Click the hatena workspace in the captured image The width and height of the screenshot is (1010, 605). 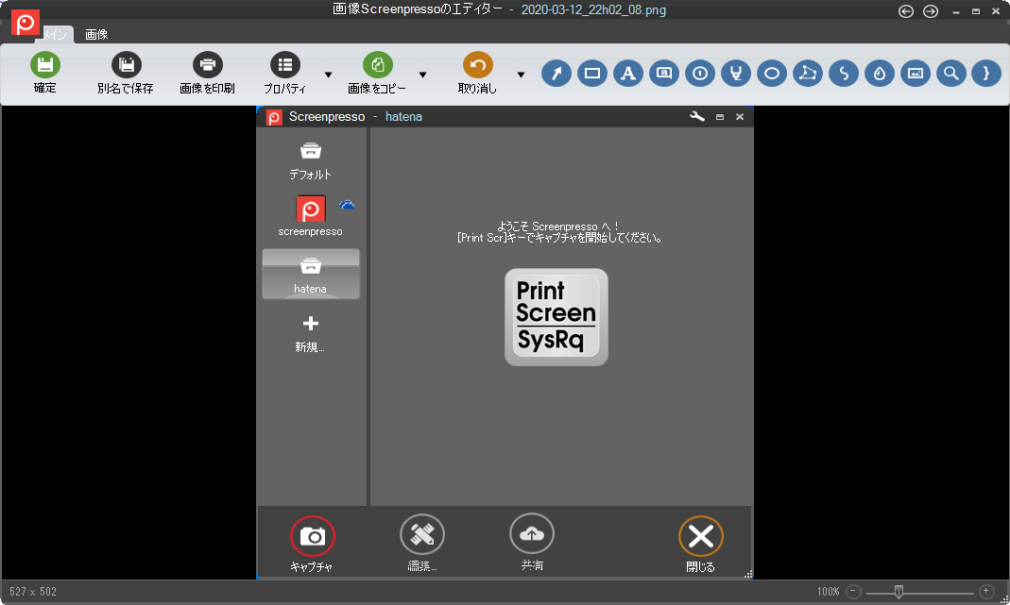pyautogui.click(x=311, y=274)
